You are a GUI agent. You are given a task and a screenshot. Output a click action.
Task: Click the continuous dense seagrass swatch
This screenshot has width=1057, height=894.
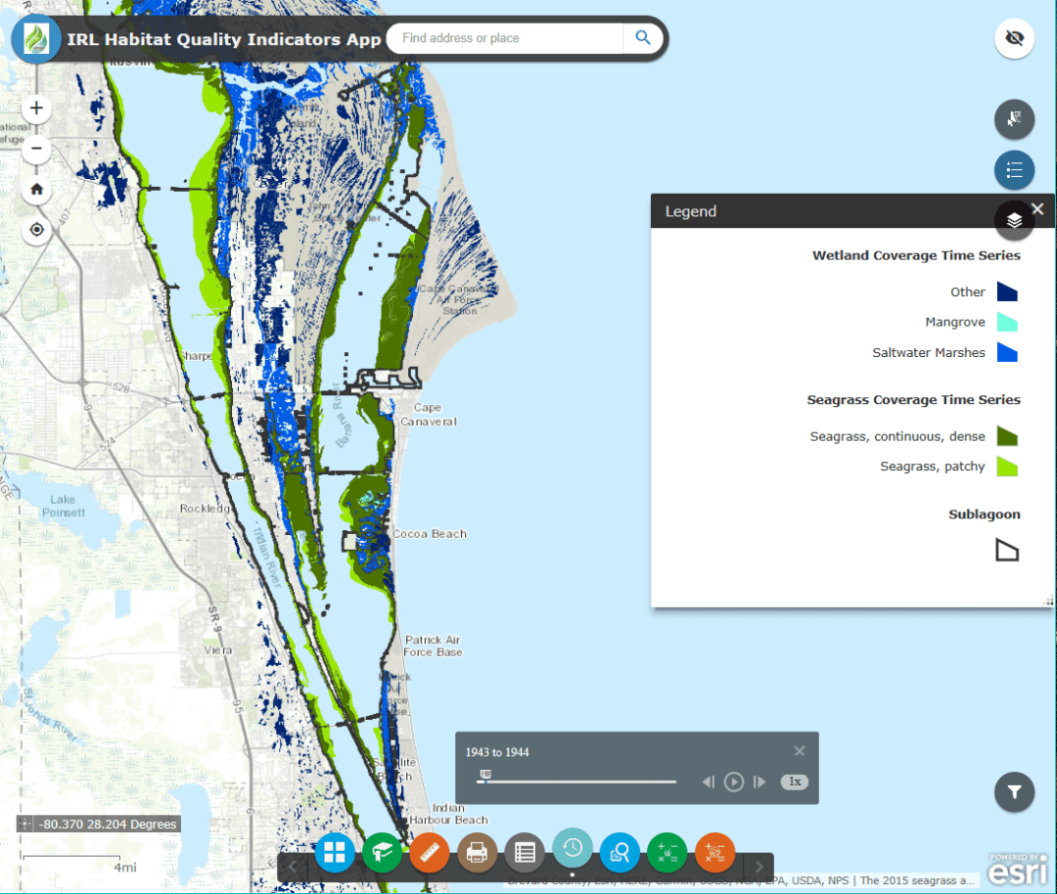(1007, 436)
